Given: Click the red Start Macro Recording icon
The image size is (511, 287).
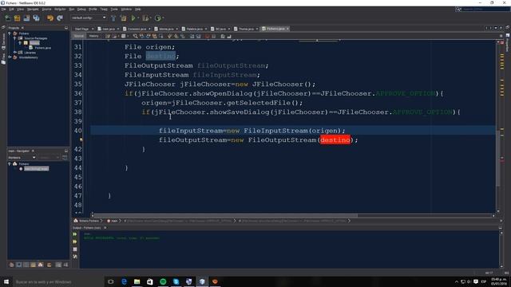Looking at the screenshot, I should [207, 36].
